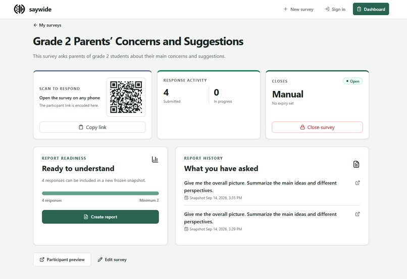Go back to My surveys
Image resolution: width=407 pixels, height=279 pixels.
[47, 25]
